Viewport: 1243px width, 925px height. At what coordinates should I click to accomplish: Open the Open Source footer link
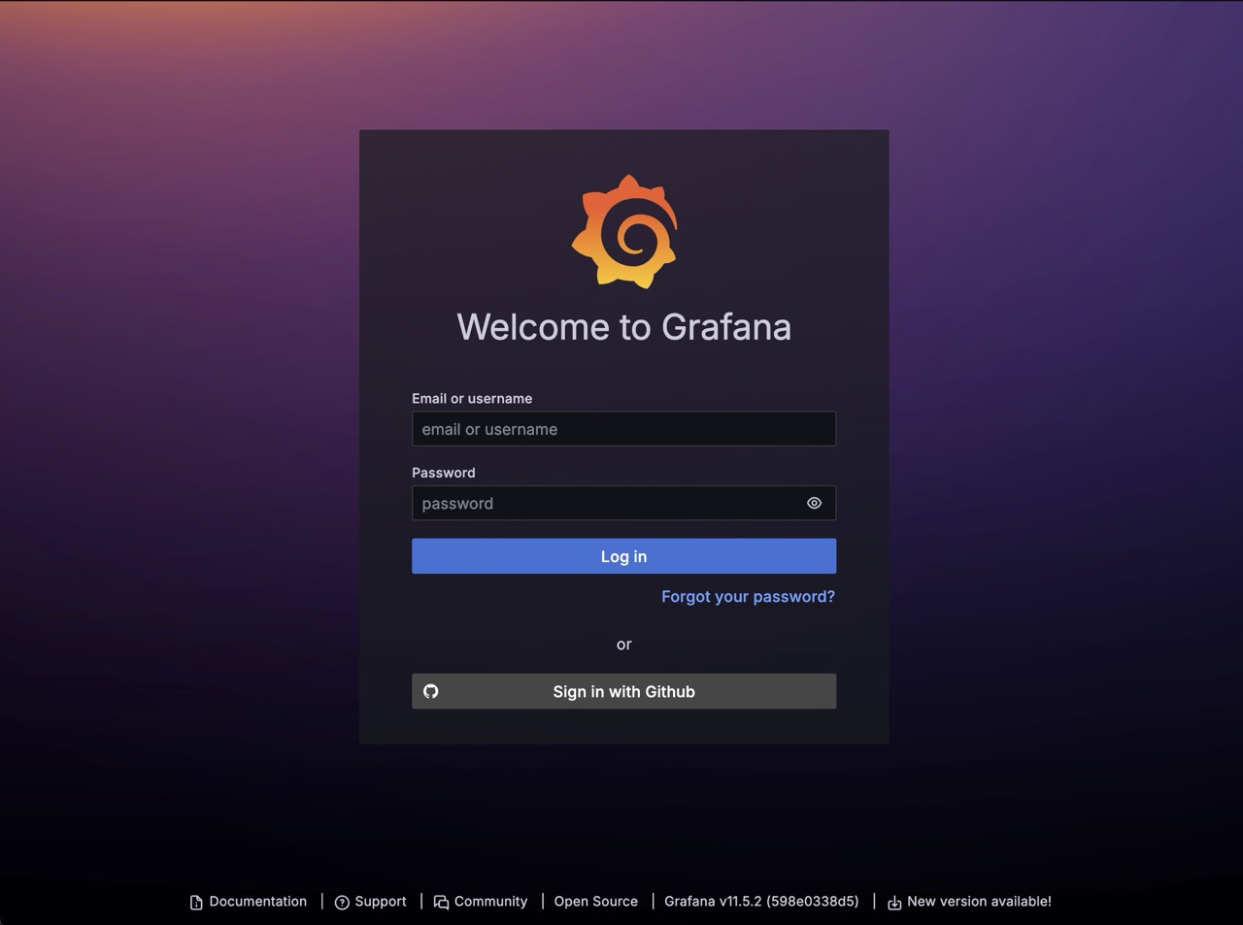pos(595,901)
